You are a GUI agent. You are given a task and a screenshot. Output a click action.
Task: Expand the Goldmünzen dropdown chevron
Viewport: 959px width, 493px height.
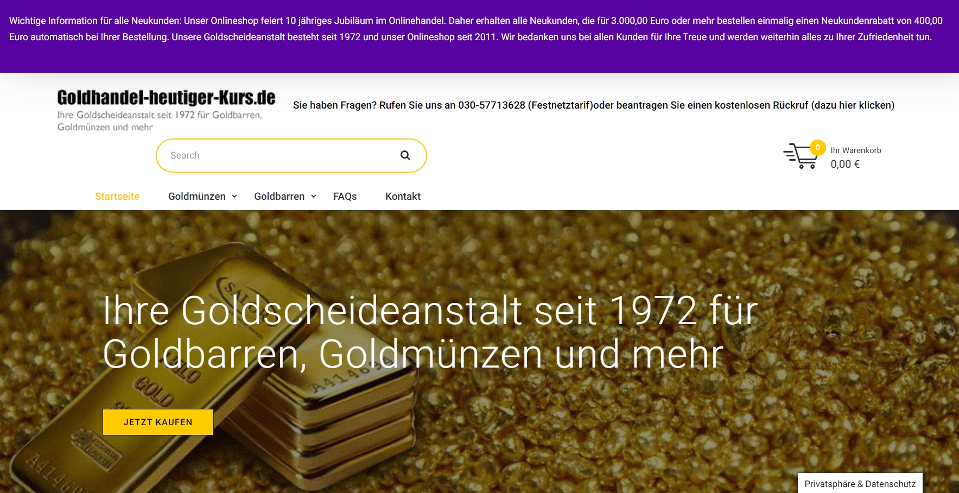pyautogui.click(x=234, y=197)
